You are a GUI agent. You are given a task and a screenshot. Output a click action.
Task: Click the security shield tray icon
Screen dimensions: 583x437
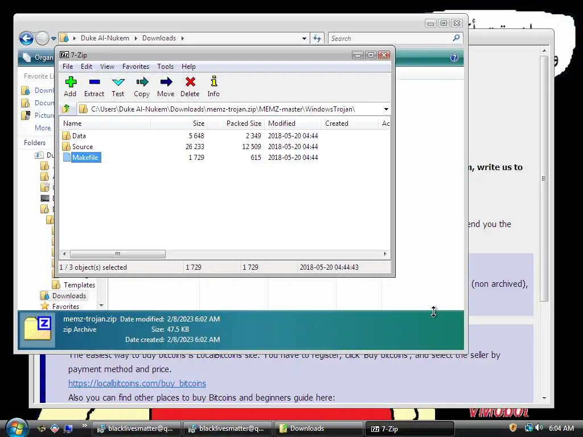(513, 428)
